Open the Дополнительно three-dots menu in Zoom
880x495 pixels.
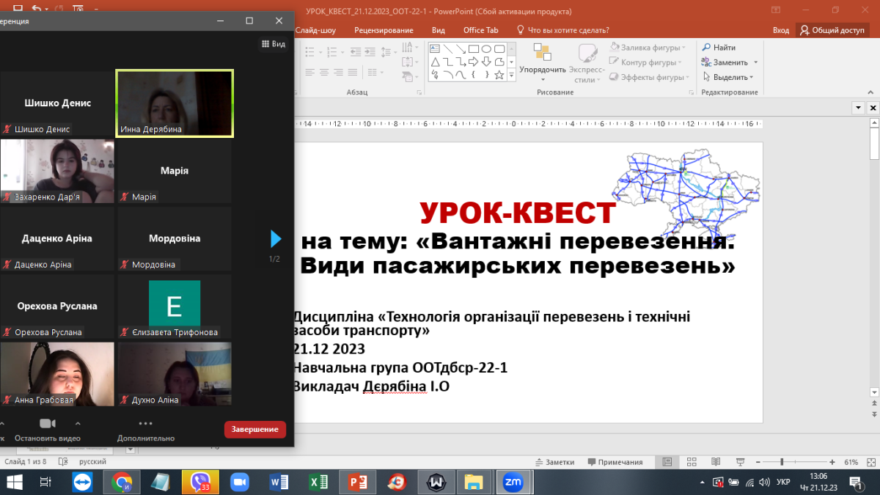point(145,424)
